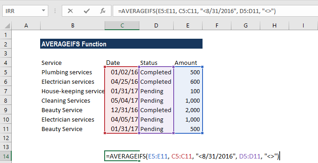Click the Status column heading cell
The width and height of the screenshot is (318, 163).
[x=156, y=63]
